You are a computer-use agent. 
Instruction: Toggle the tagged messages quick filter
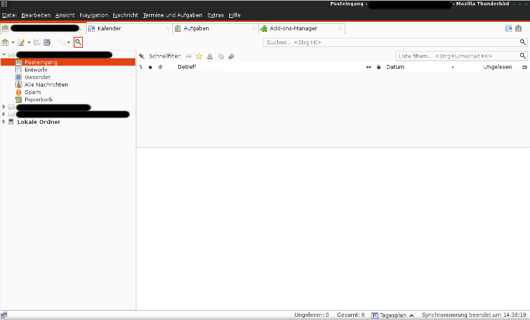pyautogui.click(x=221, y=56)
